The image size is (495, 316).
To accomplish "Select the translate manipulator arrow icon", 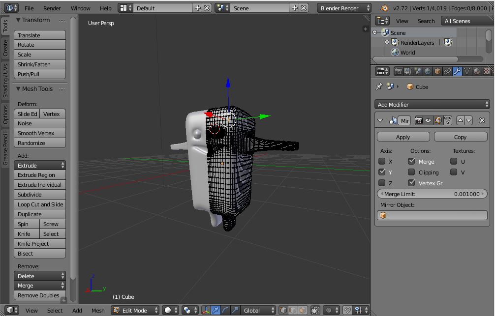I will (216, 310).
